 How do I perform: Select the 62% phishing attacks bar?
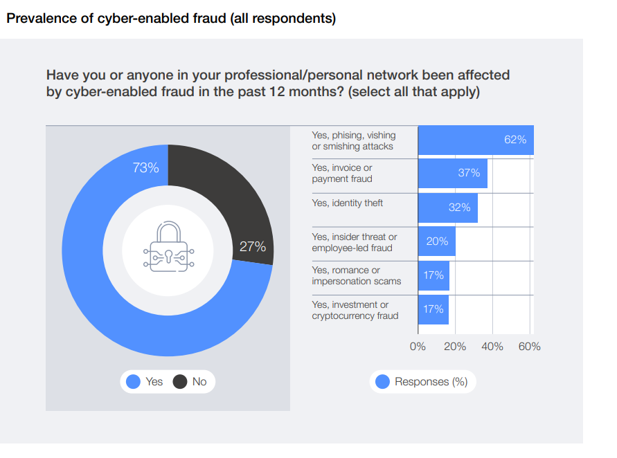(x=475, y=140)
